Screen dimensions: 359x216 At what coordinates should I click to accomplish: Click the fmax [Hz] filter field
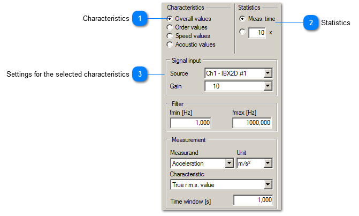[253, 123]
